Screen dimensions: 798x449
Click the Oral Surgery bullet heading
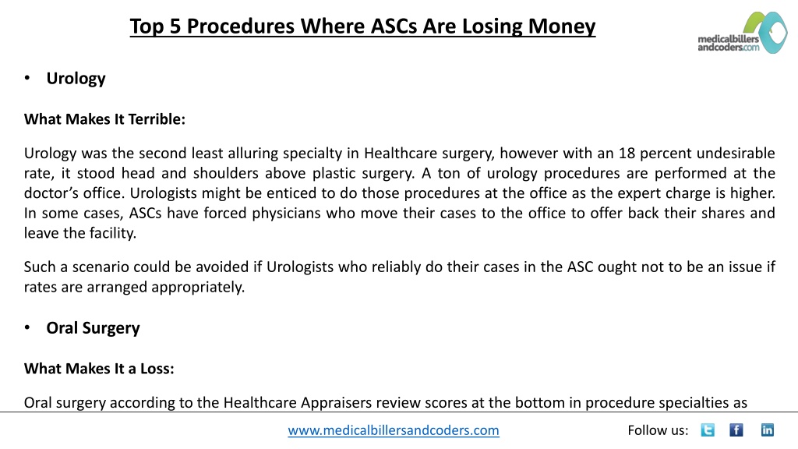pos(94,328)
